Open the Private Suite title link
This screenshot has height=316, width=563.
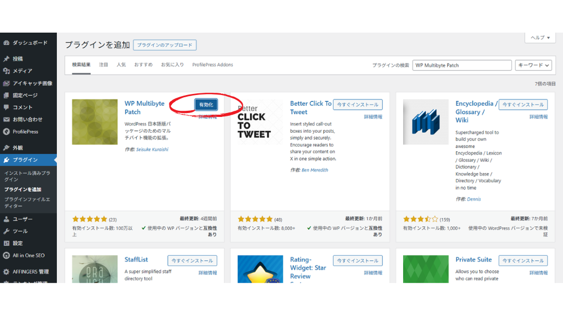tap(473, 260)
